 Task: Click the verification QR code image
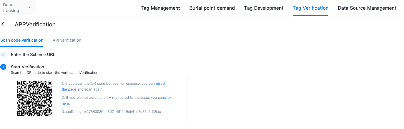(35, 98)
